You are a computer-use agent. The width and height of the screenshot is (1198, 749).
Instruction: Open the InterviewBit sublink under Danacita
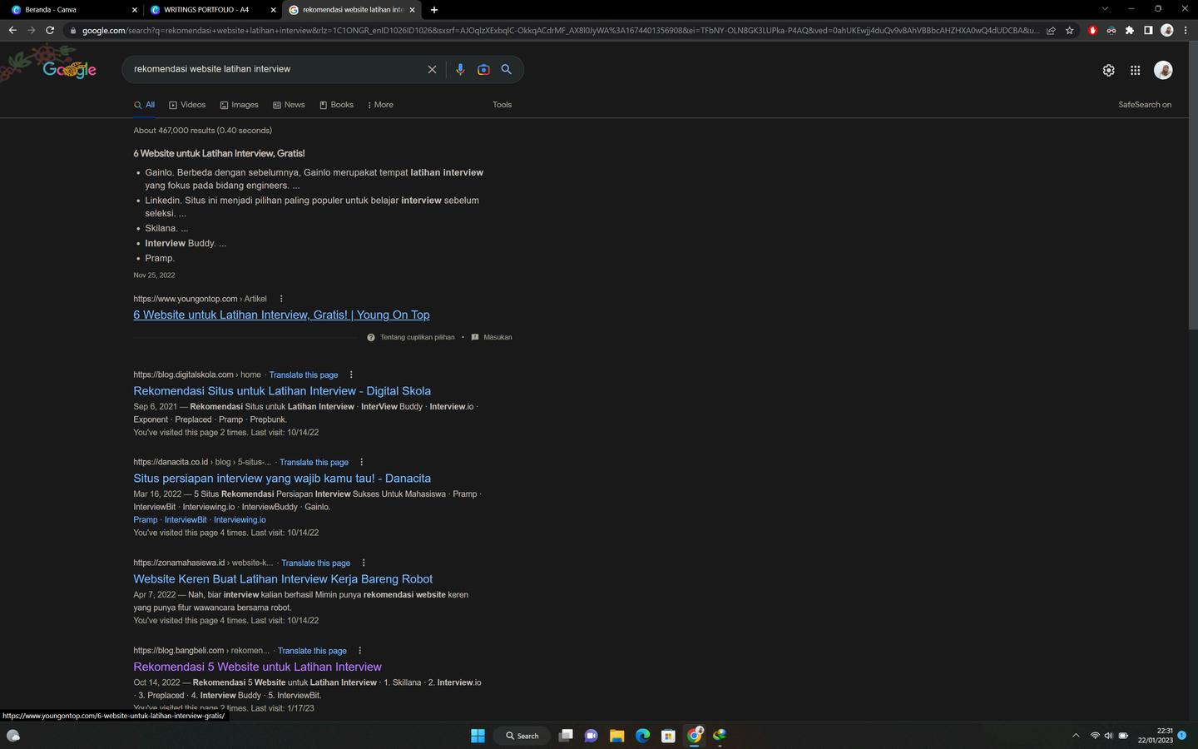click(x=186, y=520)
